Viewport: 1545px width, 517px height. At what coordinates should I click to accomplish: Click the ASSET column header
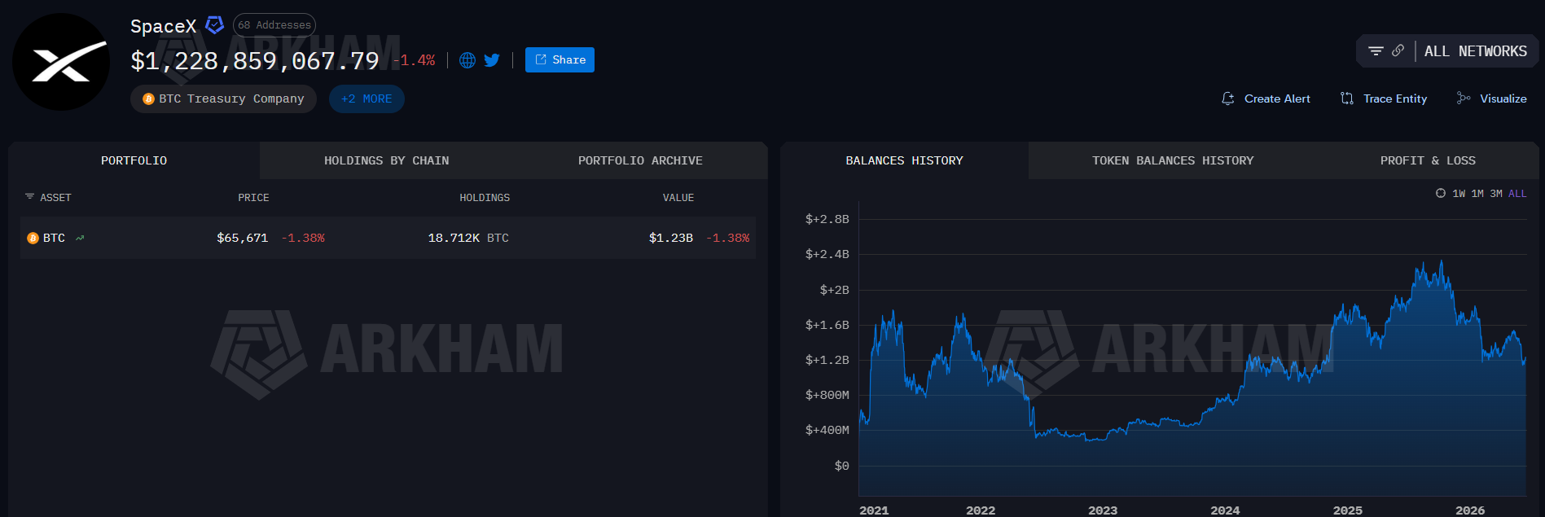coord(55,198)
